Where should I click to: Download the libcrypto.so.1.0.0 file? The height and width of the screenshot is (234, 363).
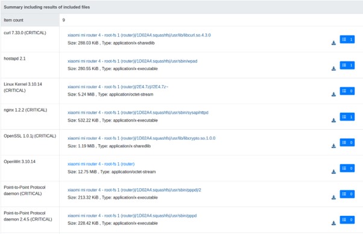coord(333,146)
